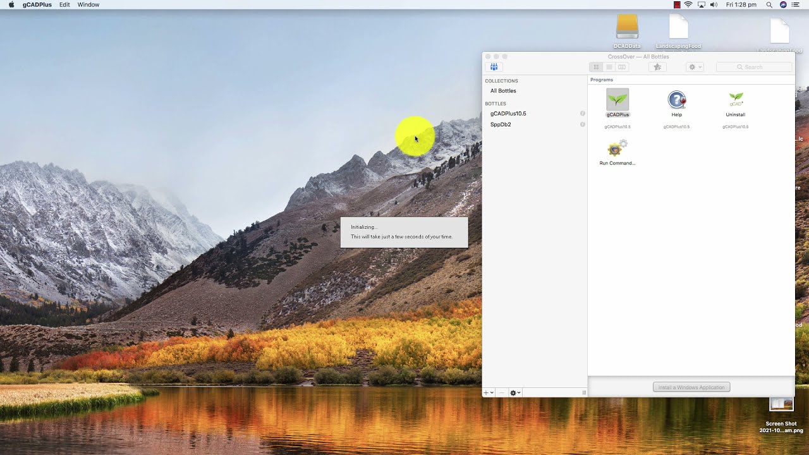Screen dimensions: 809x455
Task: Open the bottom gear bottle actions dropdown
Action: pyautogui.click(x=515, y=392)
